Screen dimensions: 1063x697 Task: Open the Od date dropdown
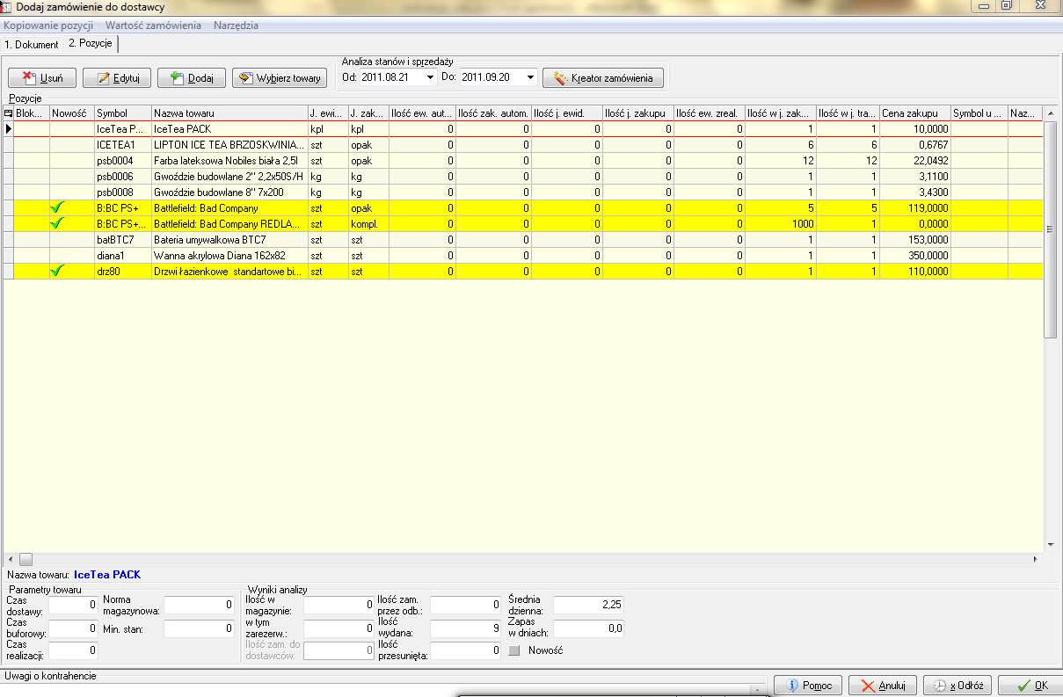click(430, 77)
